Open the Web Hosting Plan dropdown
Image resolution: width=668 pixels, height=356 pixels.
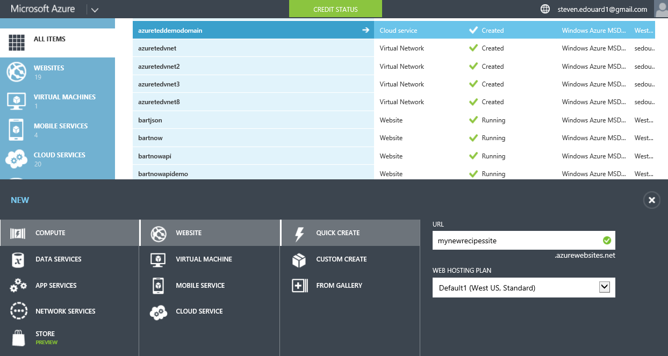524,288
